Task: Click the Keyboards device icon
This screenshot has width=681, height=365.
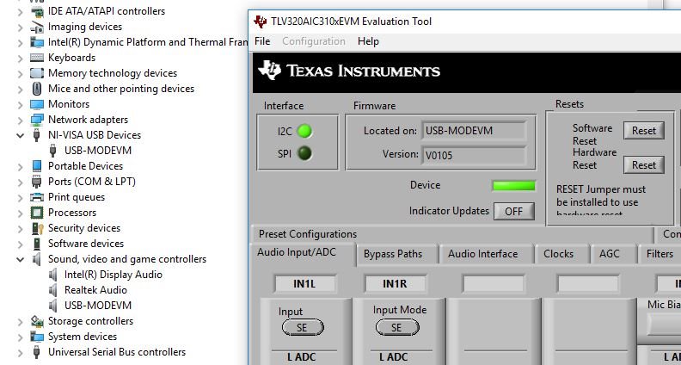Action: [x=37, y=58]
